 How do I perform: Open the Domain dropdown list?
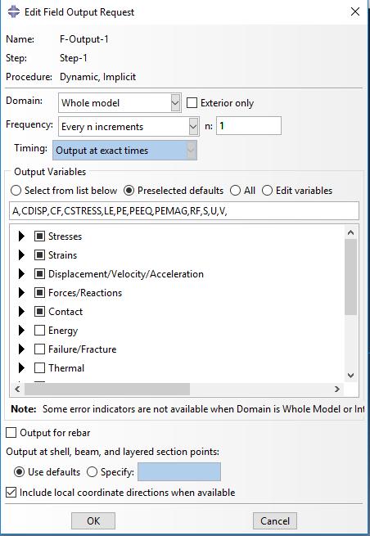pos(175,103)
